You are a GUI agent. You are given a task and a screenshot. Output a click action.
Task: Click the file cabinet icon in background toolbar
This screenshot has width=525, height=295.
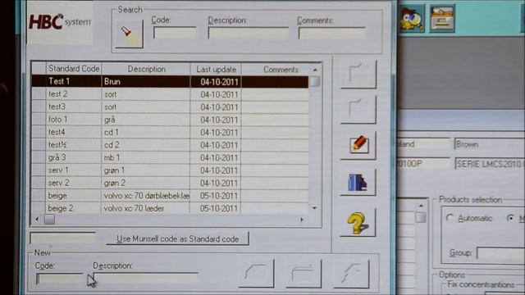(x=442, y=19)
